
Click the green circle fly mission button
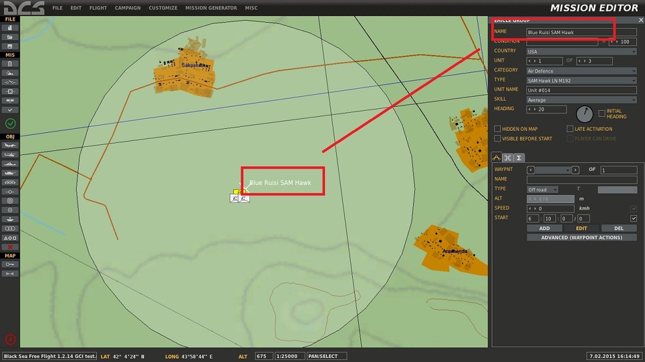coord(10,123)
